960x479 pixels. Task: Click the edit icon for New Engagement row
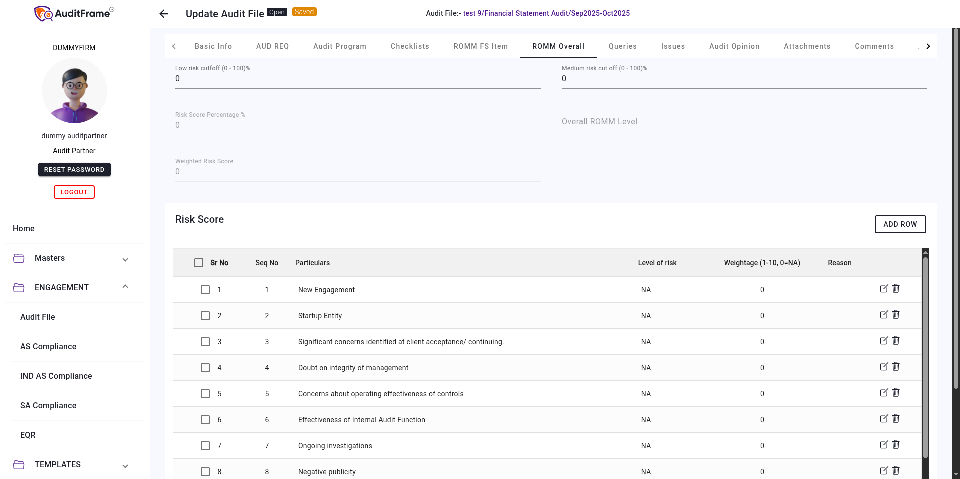coord(883,288)
